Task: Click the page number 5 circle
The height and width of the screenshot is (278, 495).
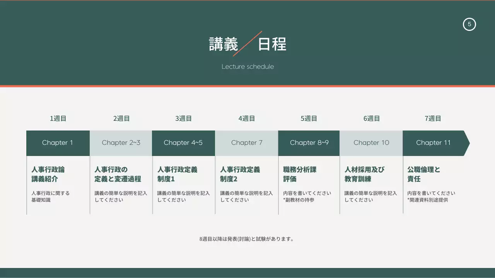Action: [469, 24]
